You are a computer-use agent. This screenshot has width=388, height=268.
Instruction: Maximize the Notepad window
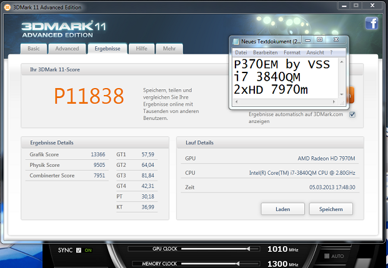tap(320, 39)
